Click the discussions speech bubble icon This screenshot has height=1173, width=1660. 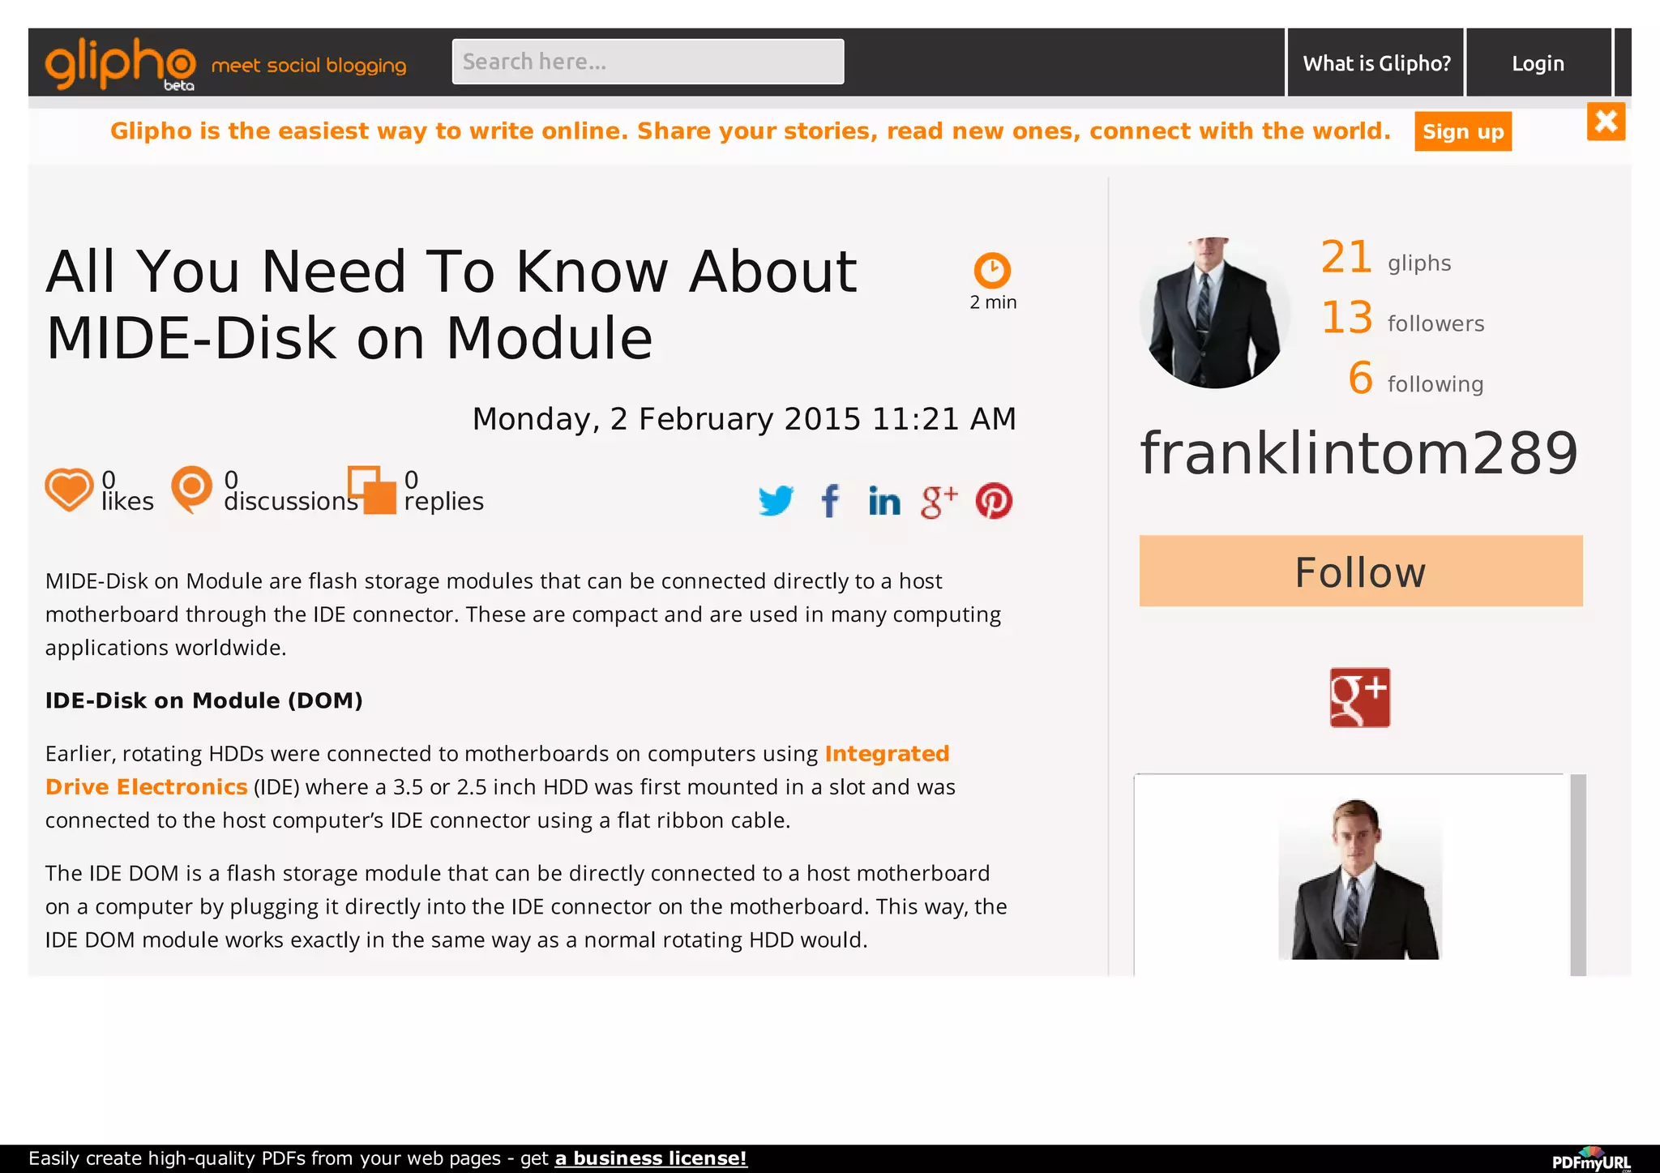pos(192,489)
